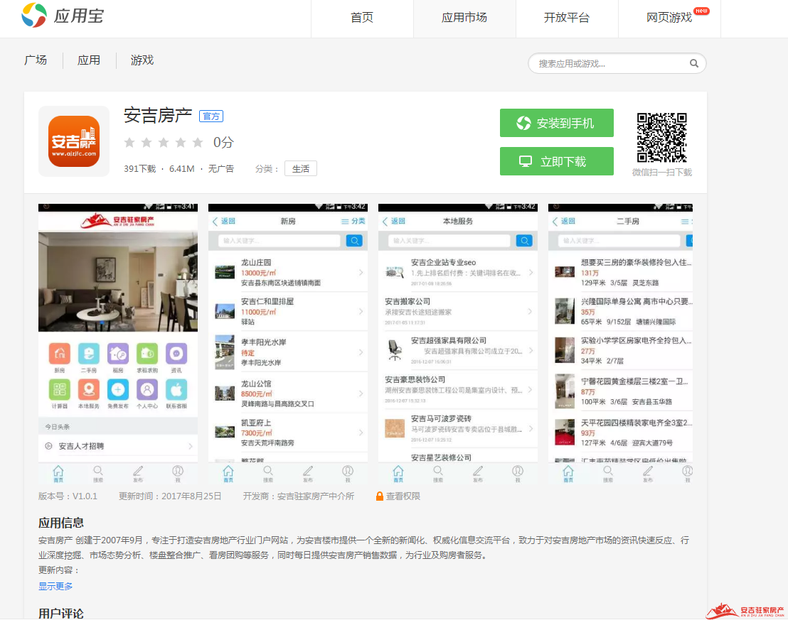Click blue search button in 本地服务 screenshot
788x620 pixels.
click(x=524, y=241)
